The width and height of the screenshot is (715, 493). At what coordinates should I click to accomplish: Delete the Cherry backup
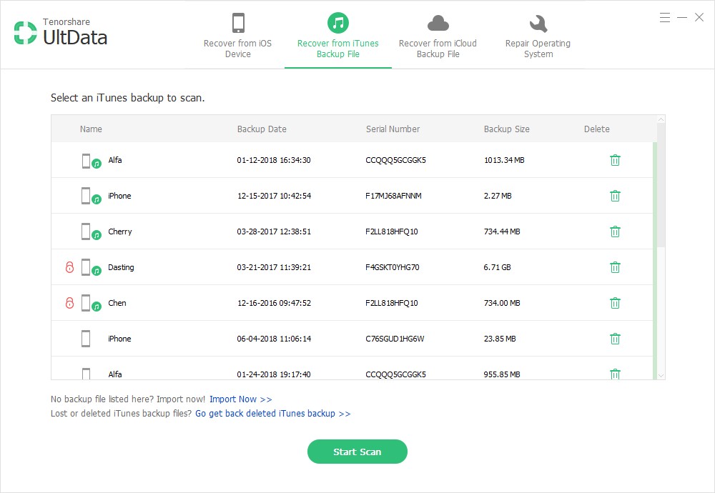pyautogui.click(x=615, y=231)
